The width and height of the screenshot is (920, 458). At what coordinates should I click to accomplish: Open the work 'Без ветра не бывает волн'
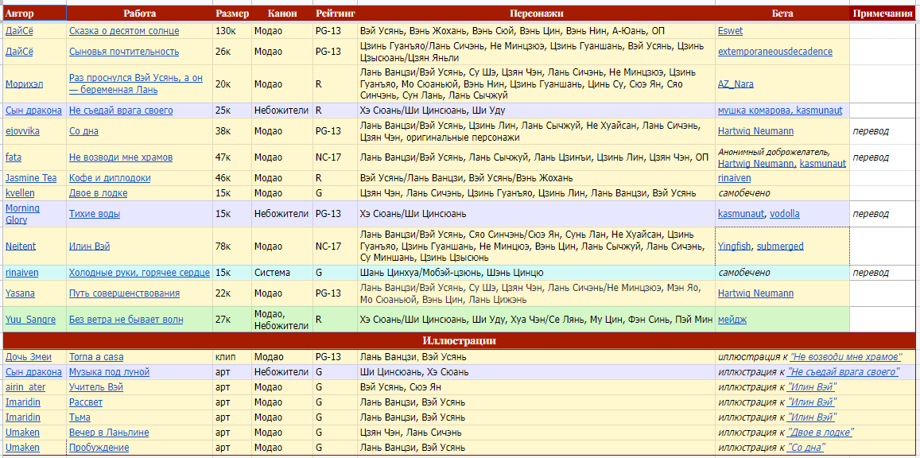(126, 320)
